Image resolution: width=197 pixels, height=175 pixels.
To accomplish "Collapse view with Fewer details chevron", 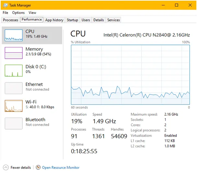I will [6, 167].
